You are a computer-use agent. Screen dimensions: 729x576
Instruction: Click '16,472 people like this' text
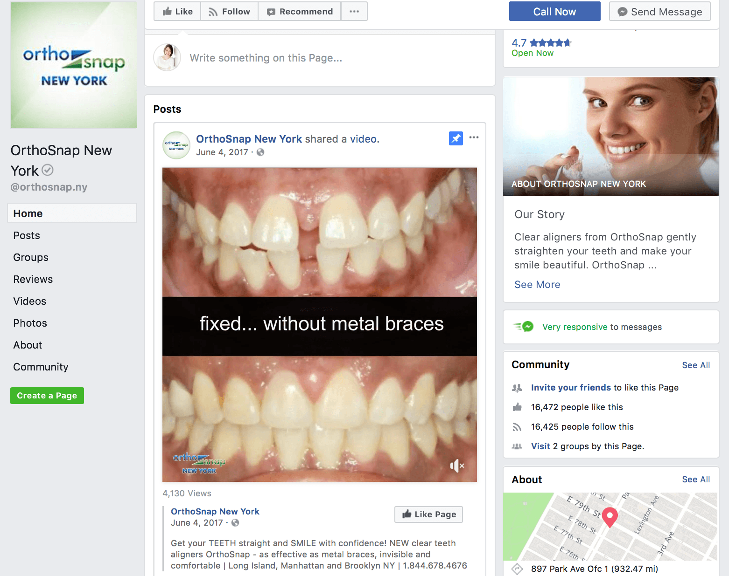tap(577, 407)
